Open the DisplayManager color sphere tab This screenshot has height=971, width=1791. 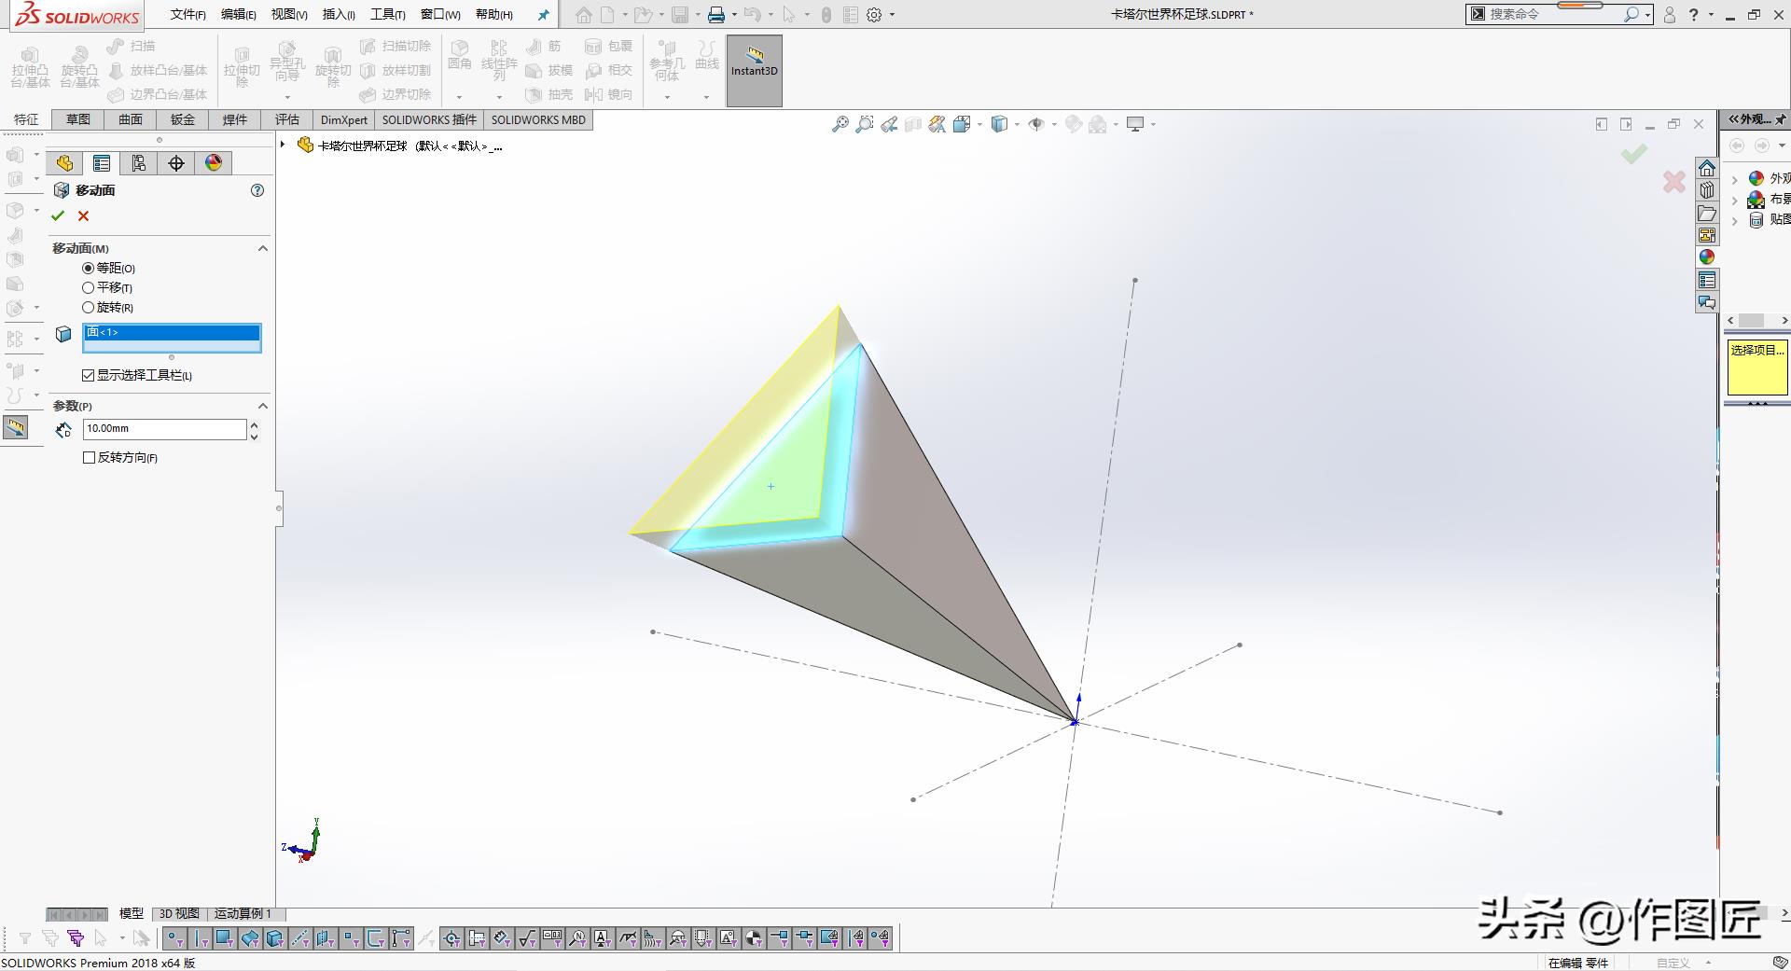214,163
